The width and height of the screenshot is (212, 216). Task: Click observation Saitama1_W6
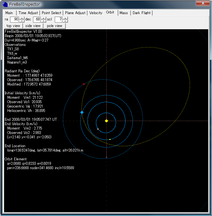pos(18,58)
